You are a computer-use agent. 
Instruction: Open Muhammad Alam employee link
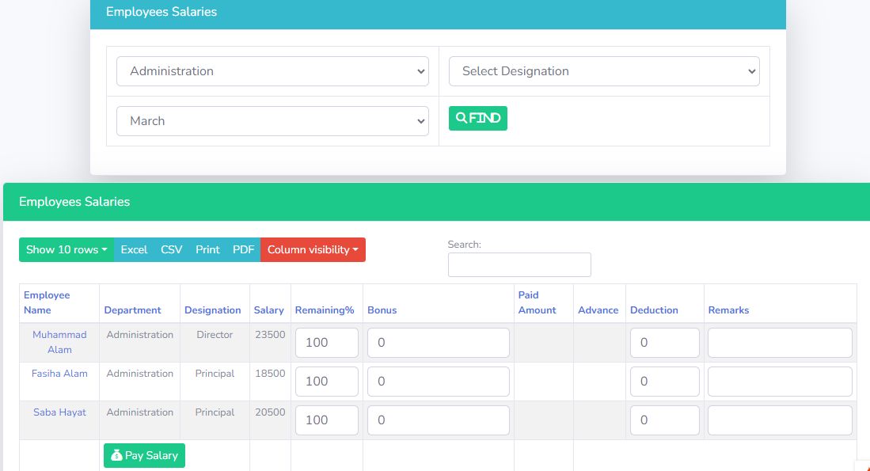tap(59, 342)
